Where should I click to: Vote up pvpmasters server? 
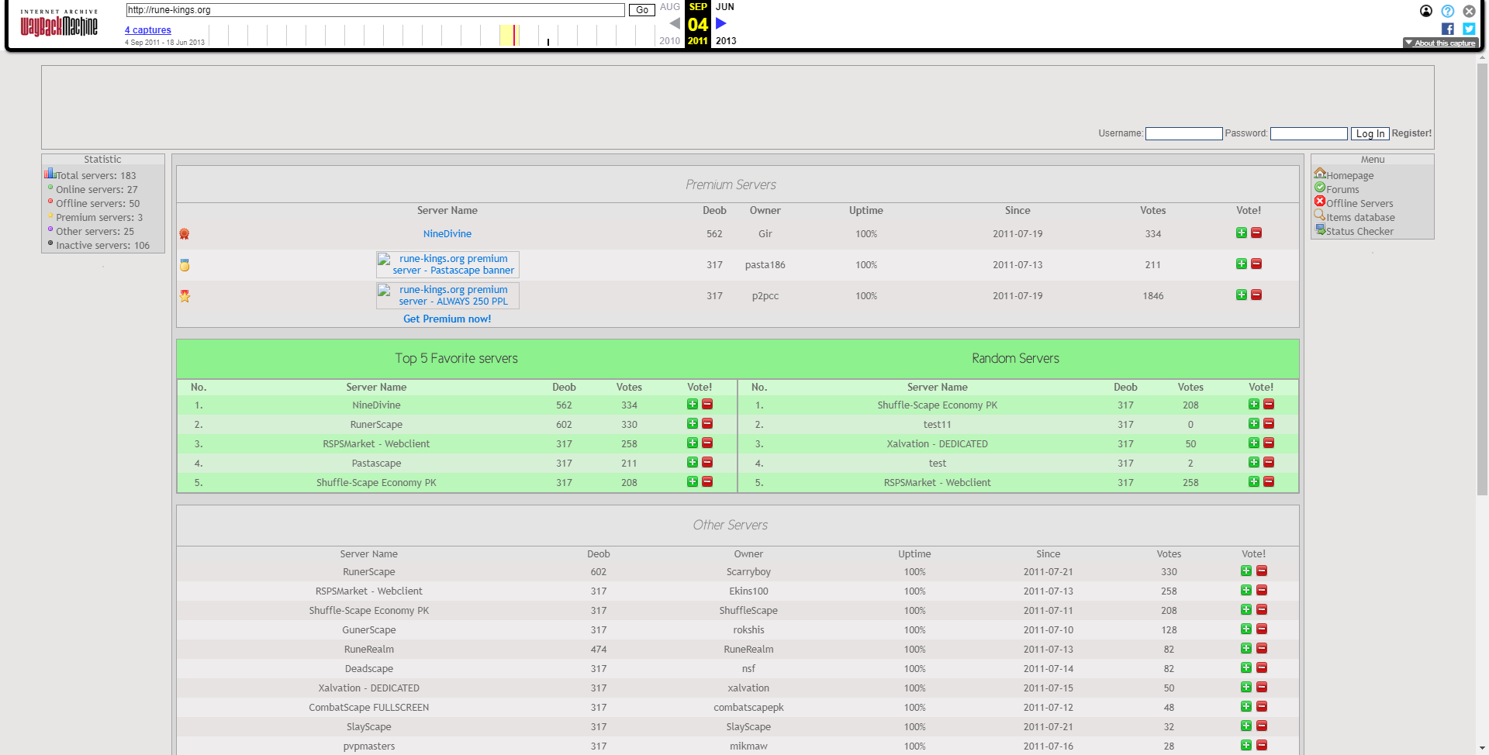tap(1246, 745)
